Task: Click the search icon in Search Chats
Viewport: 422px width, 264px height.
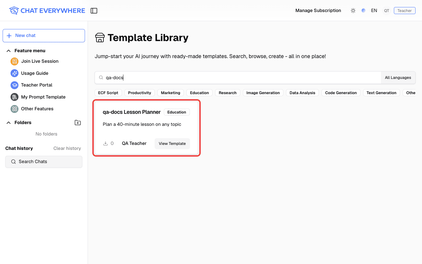Action: point(13,162)
